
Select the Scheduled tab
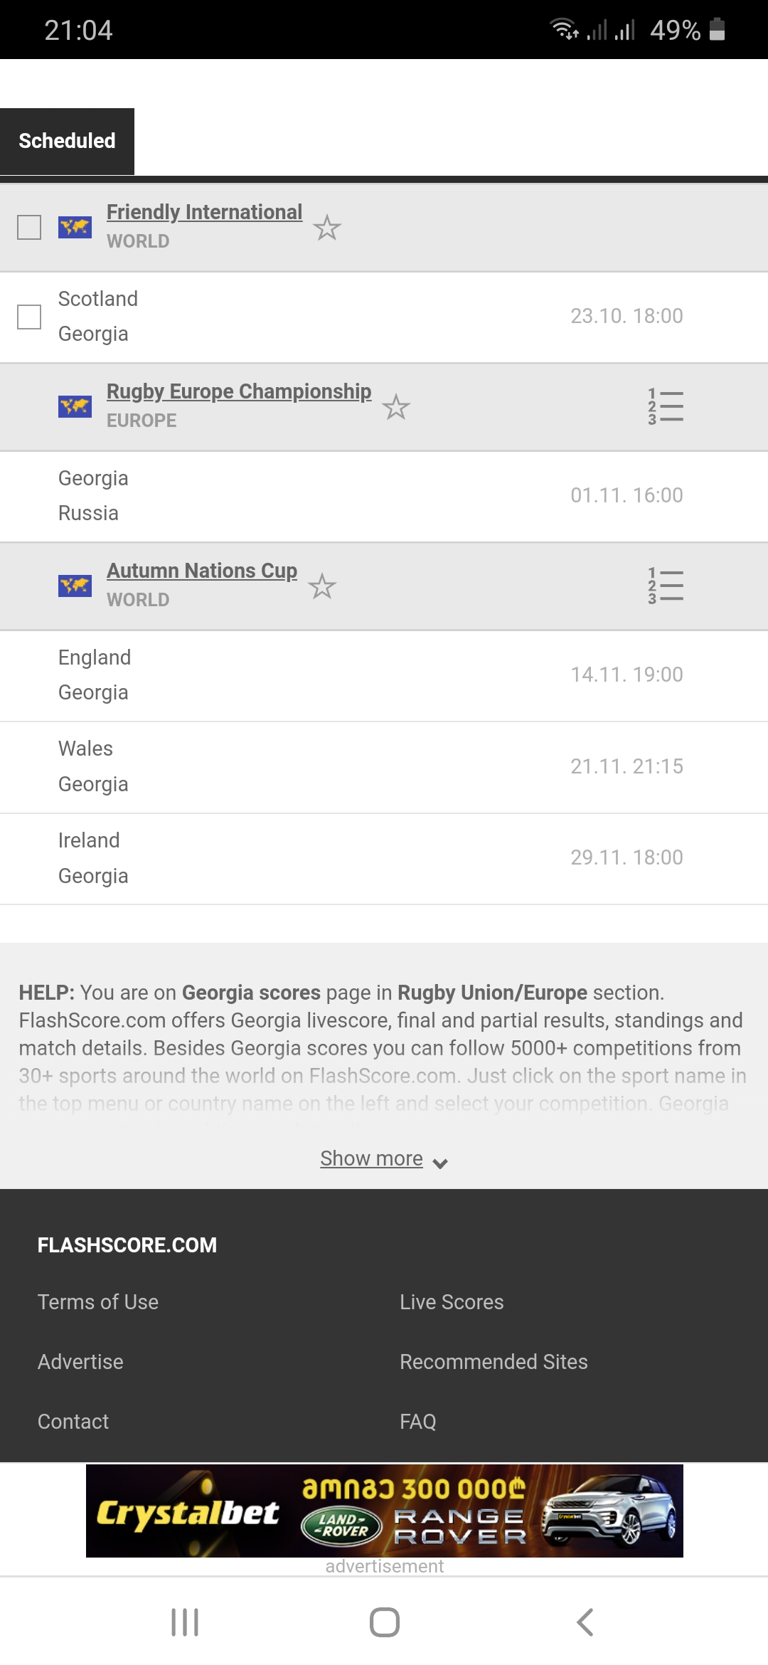67,141
